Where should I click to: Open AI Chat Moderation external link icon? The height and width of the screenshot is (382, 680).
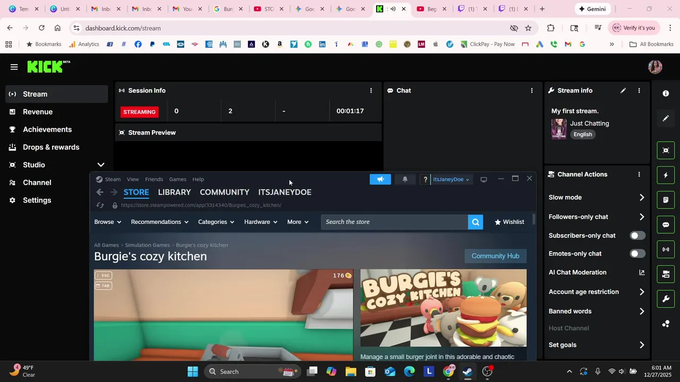pos(642,273)
